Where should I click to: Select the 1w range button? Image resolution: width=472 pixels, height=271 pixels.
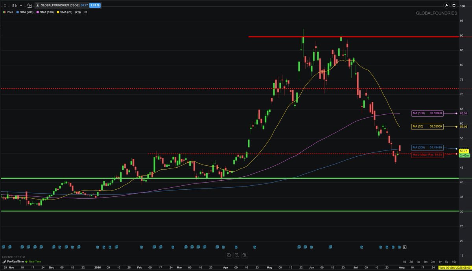pyautogui.click(x=418, y=262)
